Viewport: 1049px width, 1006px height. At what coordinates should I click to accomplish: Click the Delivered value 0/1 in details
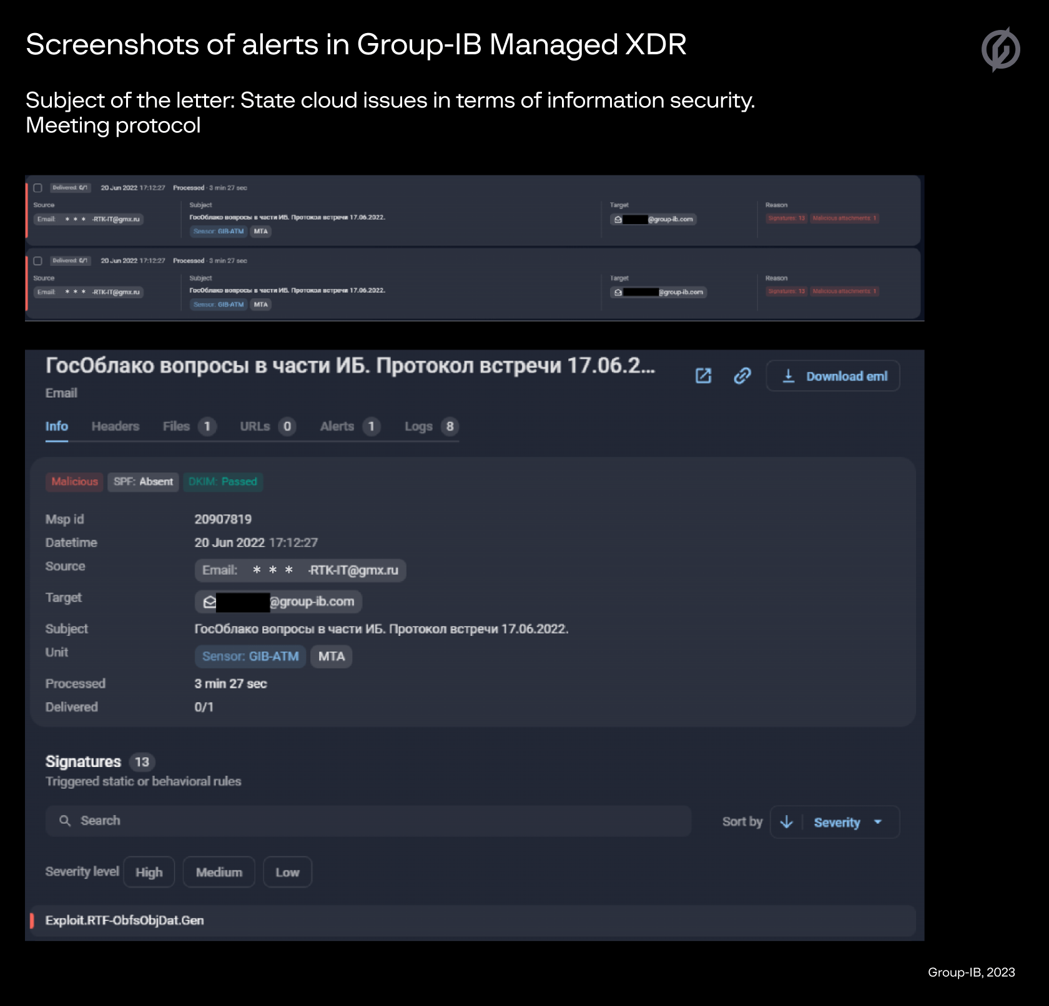pos(204,707)
